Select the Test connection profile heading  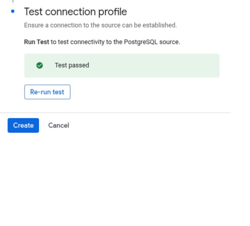tap(75, 12)
